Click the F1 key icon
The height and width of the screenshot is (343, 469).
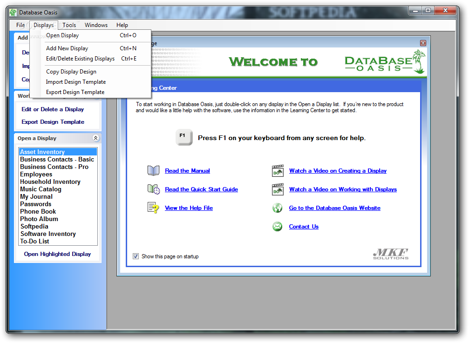click(184, 137)
